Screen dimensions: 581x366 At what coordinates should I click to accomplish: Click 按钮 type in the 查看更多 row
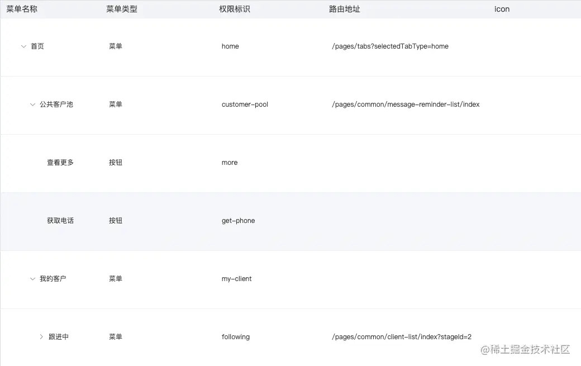pyautogui.click(x=116, y=162)
